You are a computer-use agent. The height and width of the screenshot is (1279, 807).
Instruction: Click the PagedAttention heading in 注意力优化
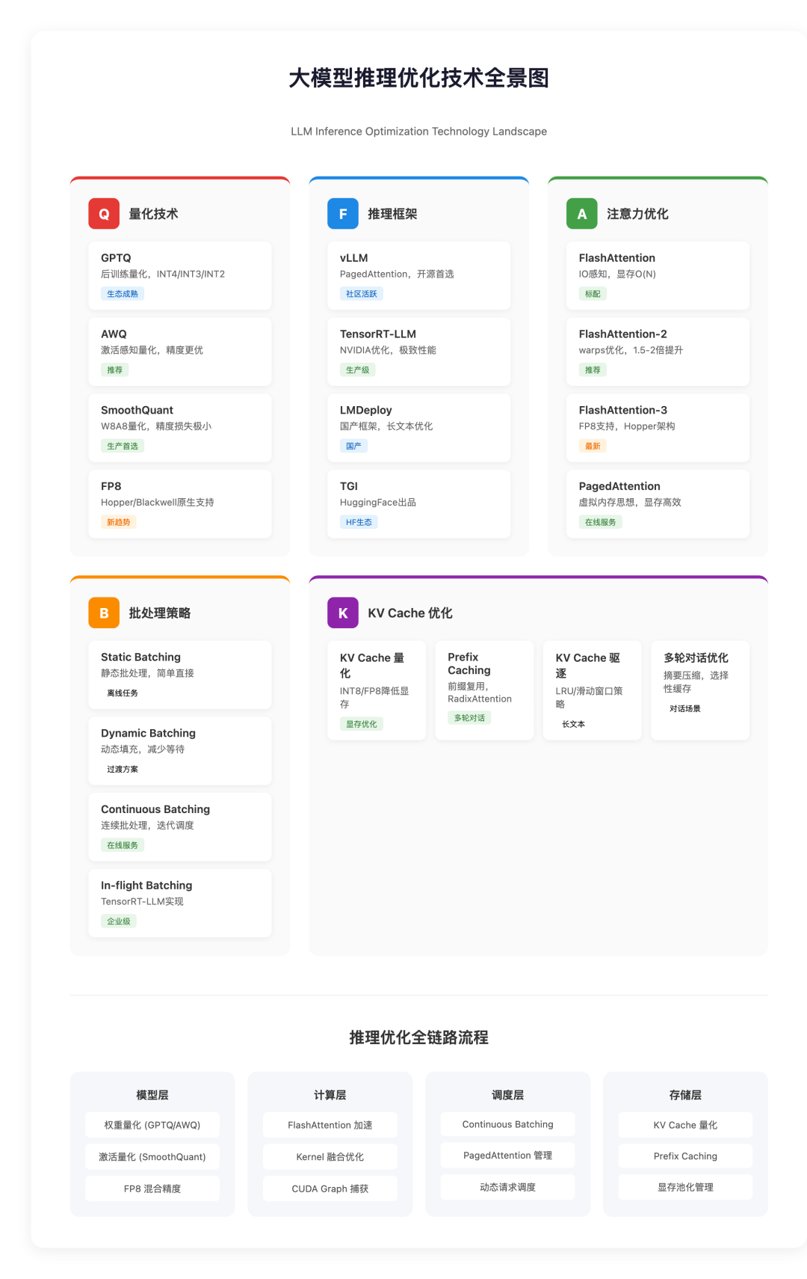(619, 486)
